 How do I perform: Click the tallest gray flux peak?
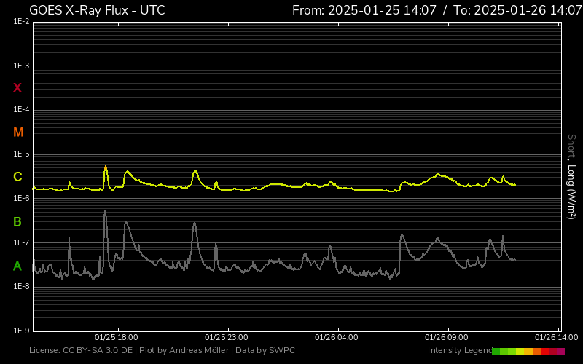pos(105,212)
